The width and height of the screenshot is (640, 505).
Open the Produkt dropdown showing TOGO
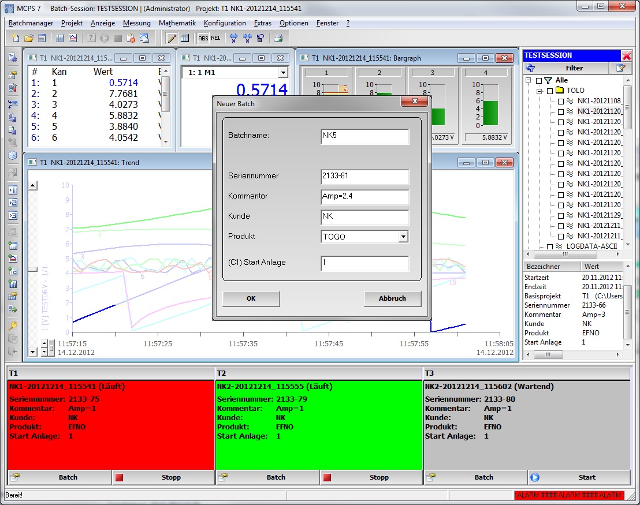[403, 237]
